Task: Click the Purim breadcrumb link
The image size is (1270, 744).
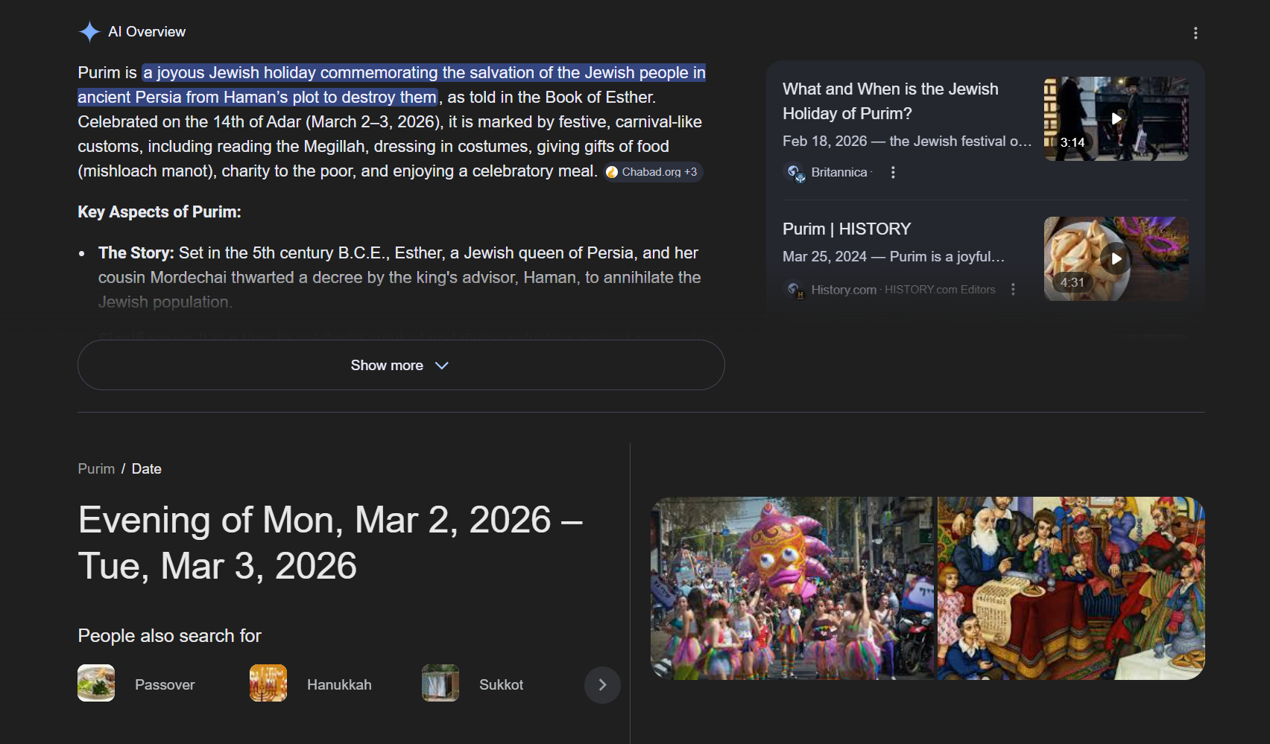Action: point(96,469)
